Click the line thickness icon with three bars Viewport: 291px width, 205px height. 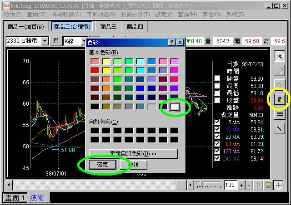coord(280,114)
